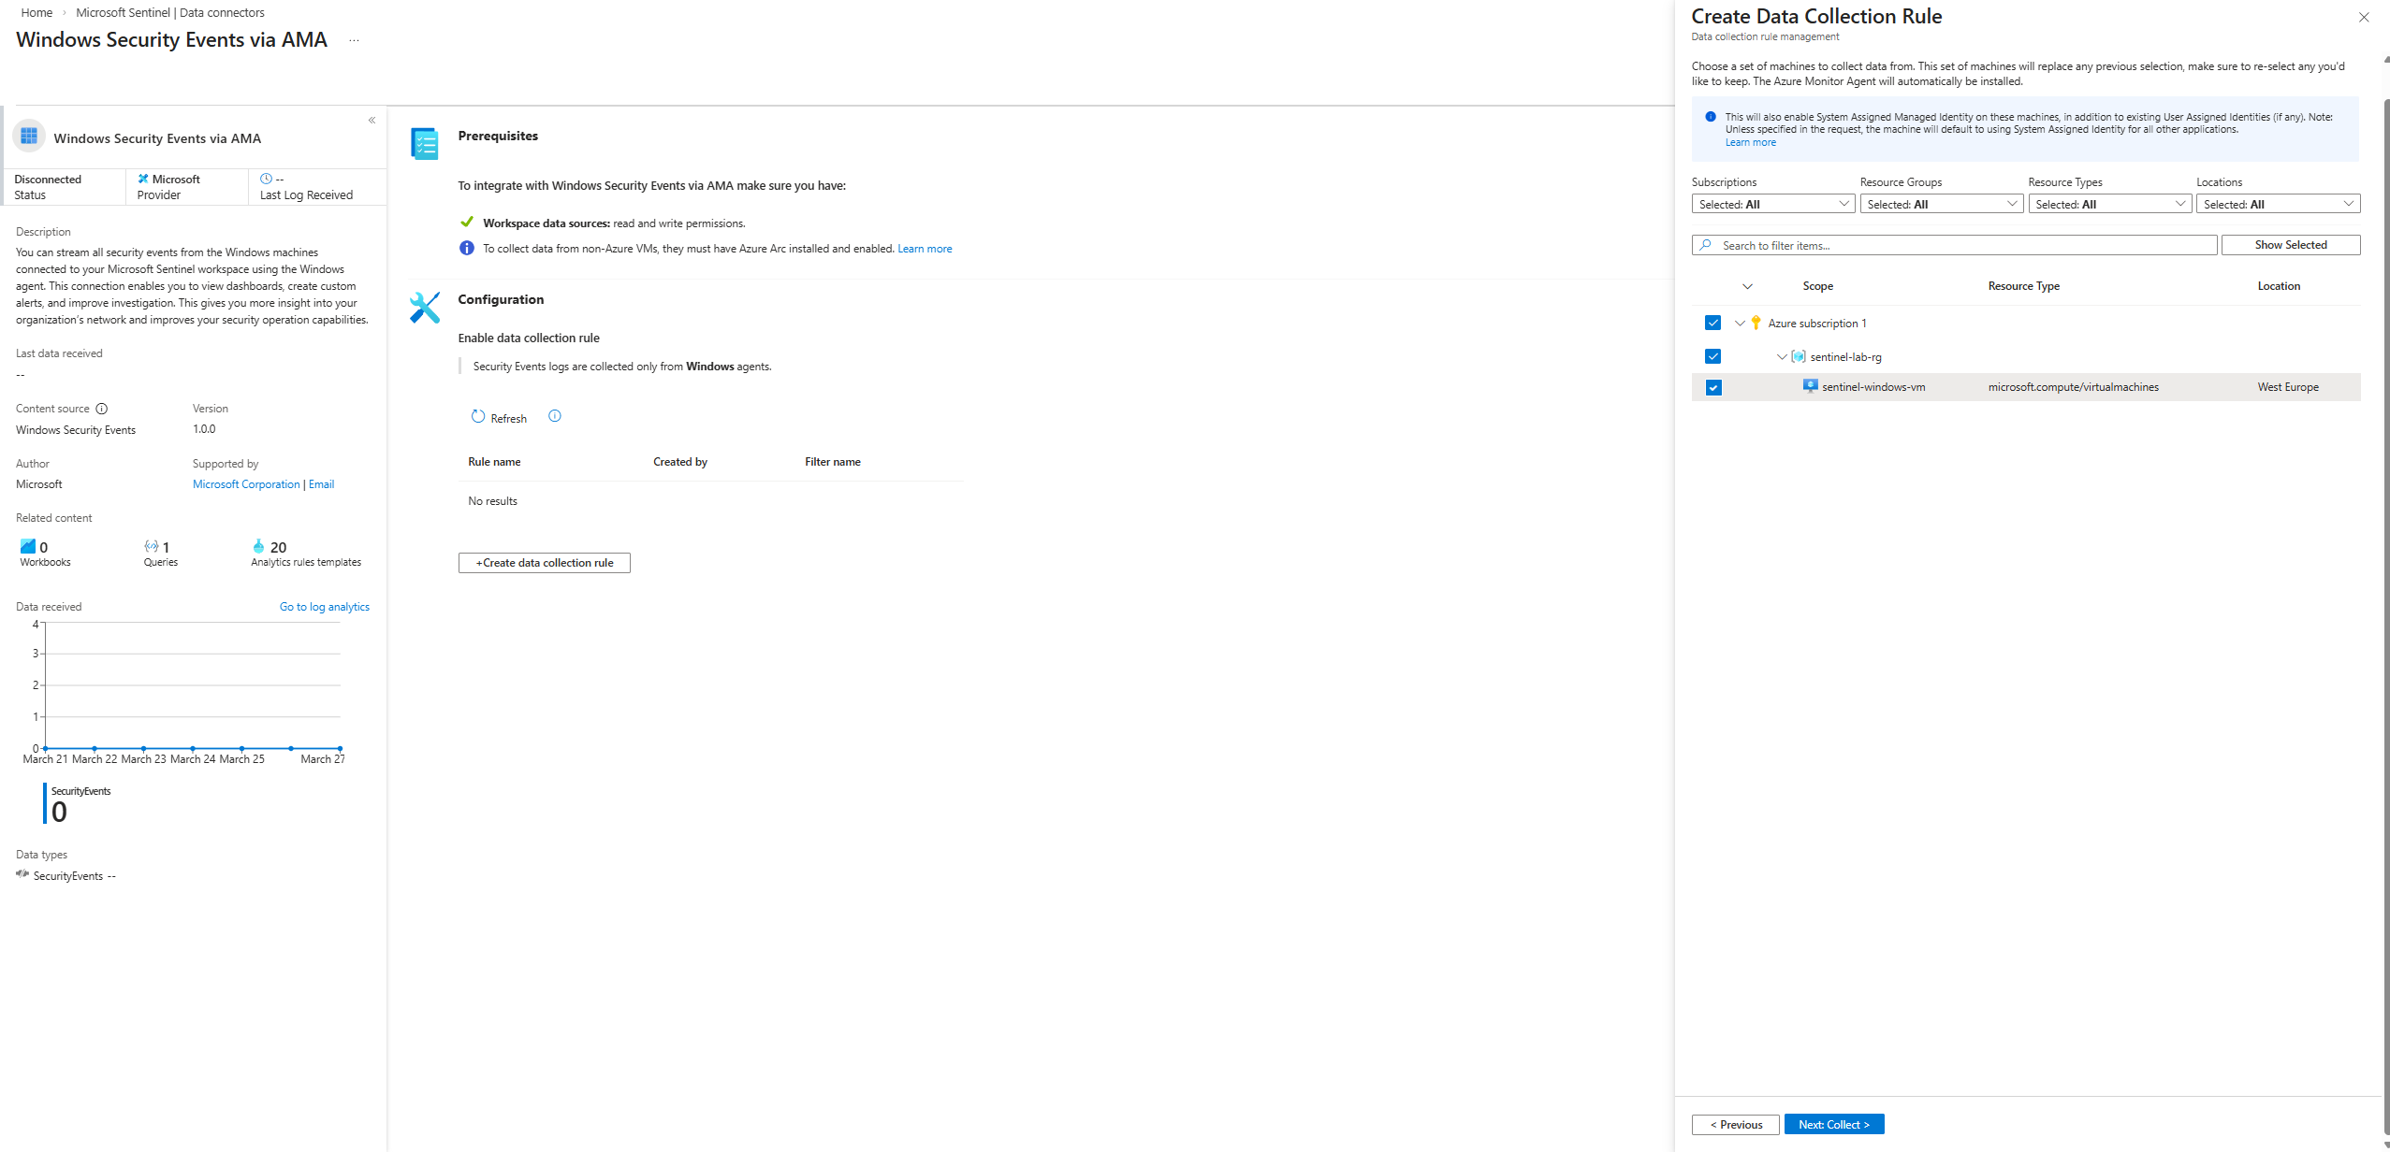Screen dimensions: 2390x1152
Task: Click the Refresh icon under Configuration
Action: pos(478,417)
